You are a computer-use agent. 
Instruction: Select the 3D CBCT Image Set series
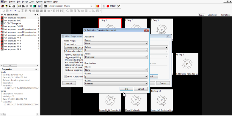(20, 23)
